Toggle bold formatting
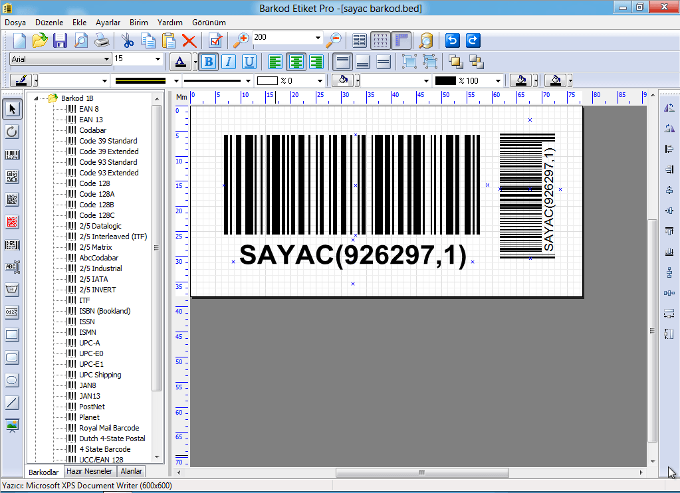The height and width of the screenshot is (493, 680). (x=209, y=62)
